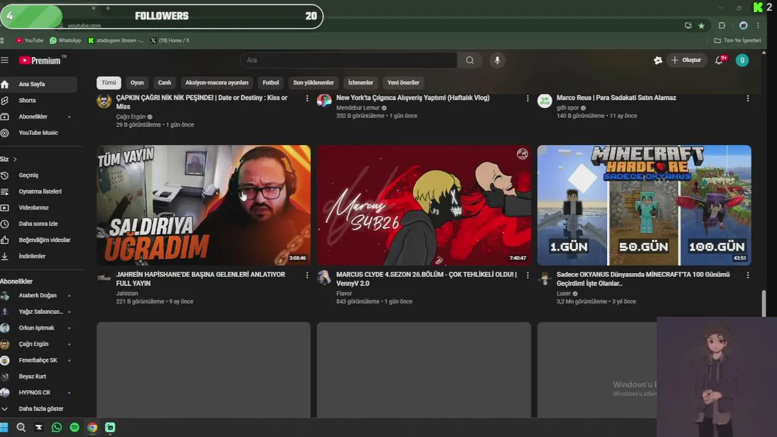
Task: Open Abonelikler in sidebar
Action: coord(38,117)
